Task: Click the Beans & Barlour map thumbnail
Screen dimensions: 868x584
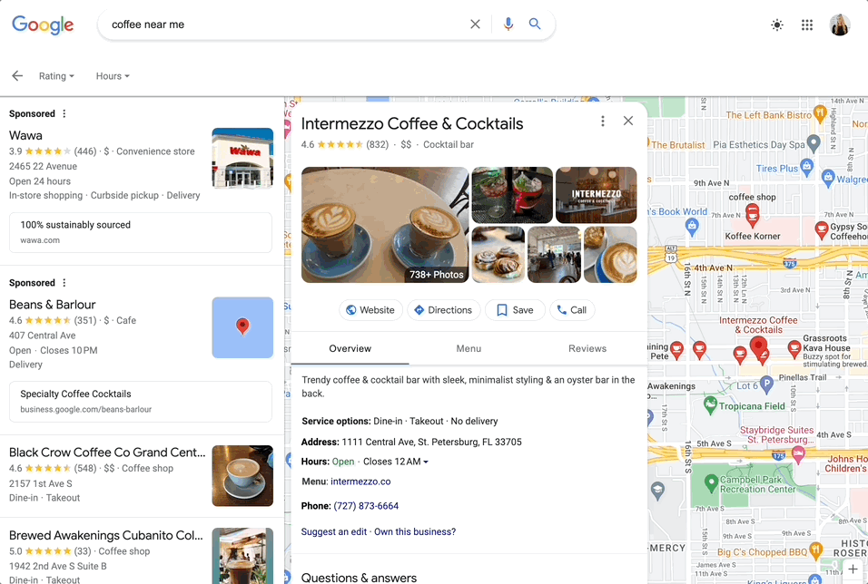Action: pyautogui.click(x=242, y=327)
